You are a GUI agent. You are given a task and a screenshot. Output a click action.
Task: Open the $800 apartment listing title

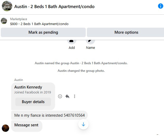[x=39, y=24]
